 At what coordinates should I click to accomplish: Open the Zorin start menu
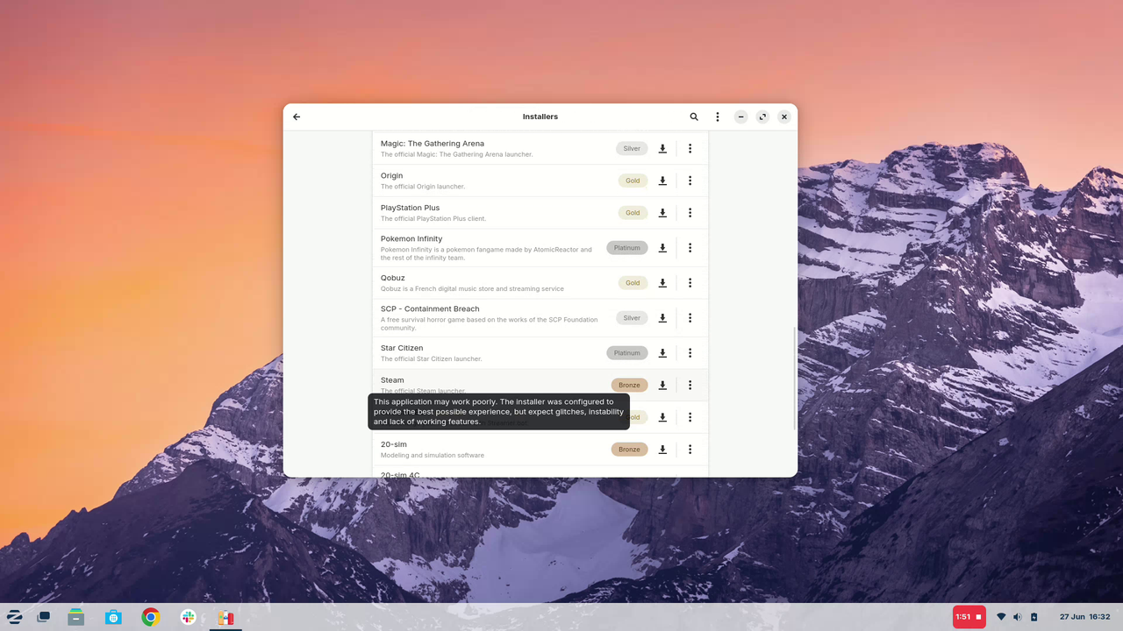(x=15, y=617)
